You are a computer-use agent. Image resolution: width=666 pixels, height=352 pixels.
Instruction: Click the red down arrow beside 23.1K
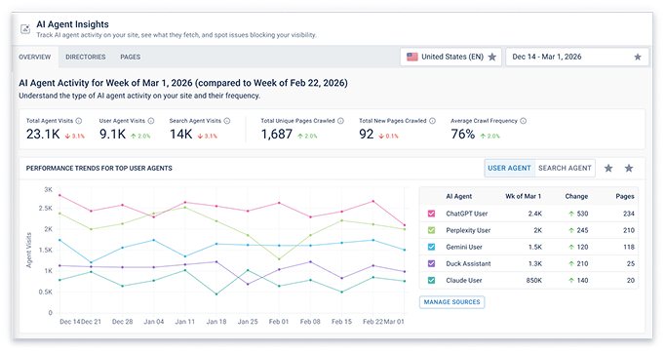click(67, 137)
